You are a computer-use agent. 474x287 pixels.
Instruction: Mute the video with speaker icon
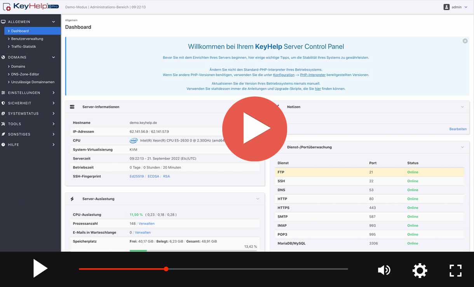384,270
